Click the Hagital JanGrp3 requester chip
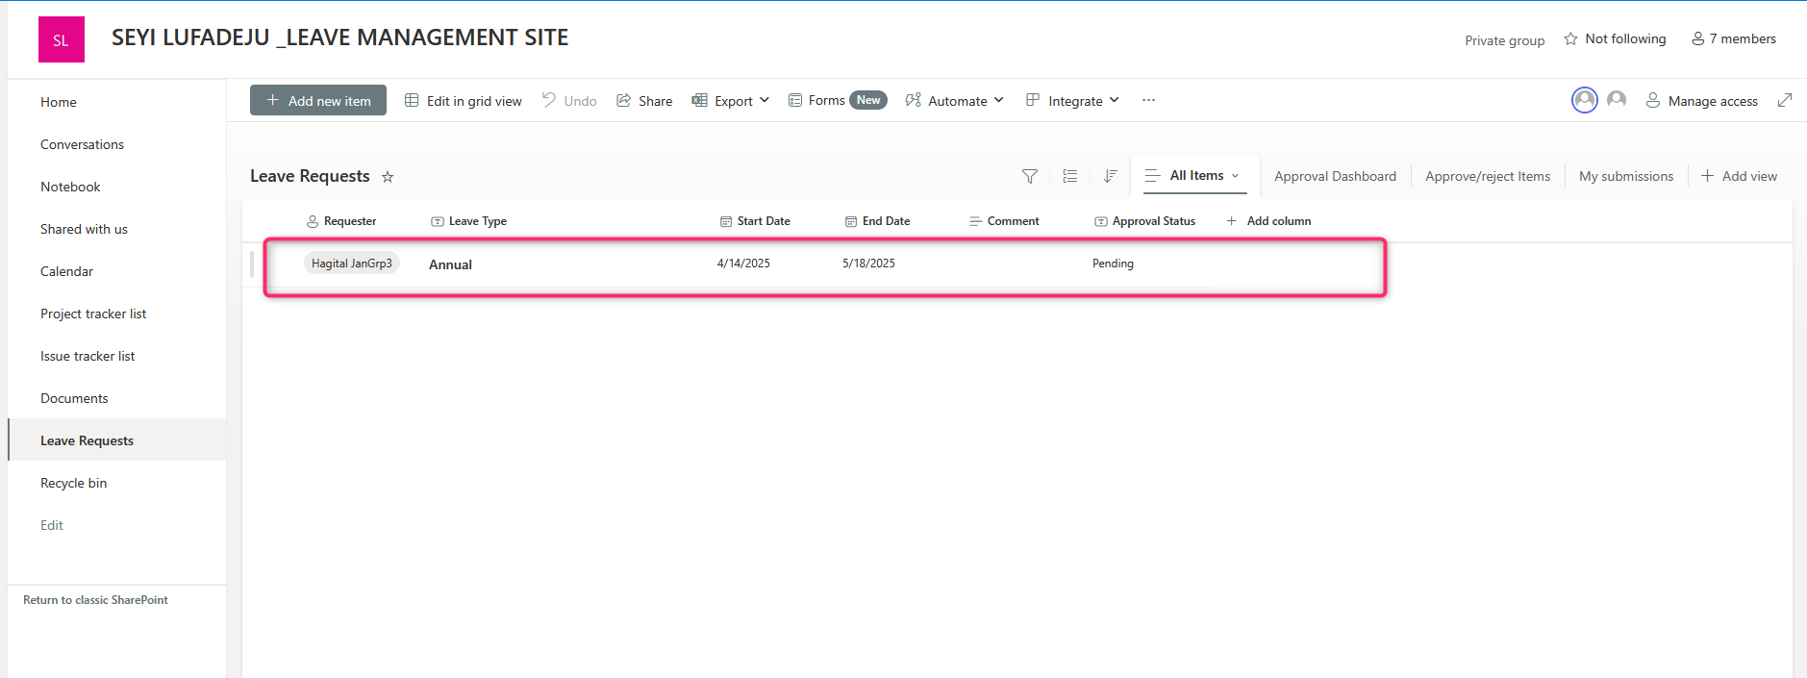Viewport: 1807px width, 678px height. [x=352, y=264]
